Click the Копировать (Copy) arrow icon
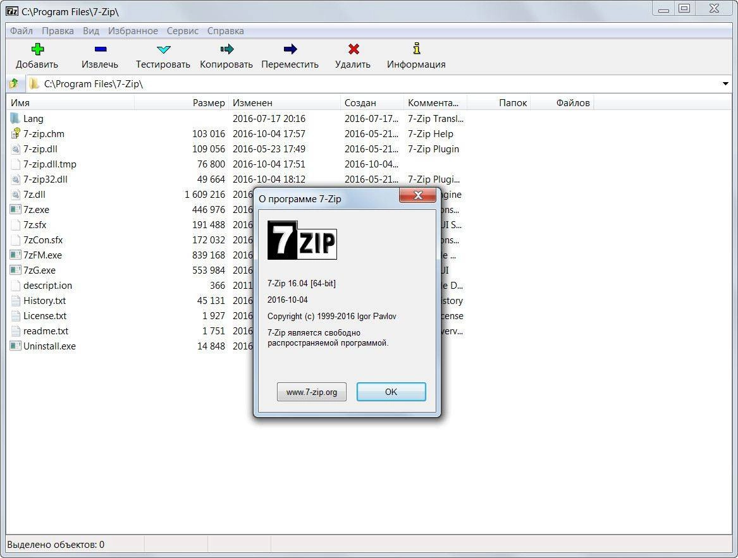This screenshot has height=558, width=738. [x=227, y=49]
